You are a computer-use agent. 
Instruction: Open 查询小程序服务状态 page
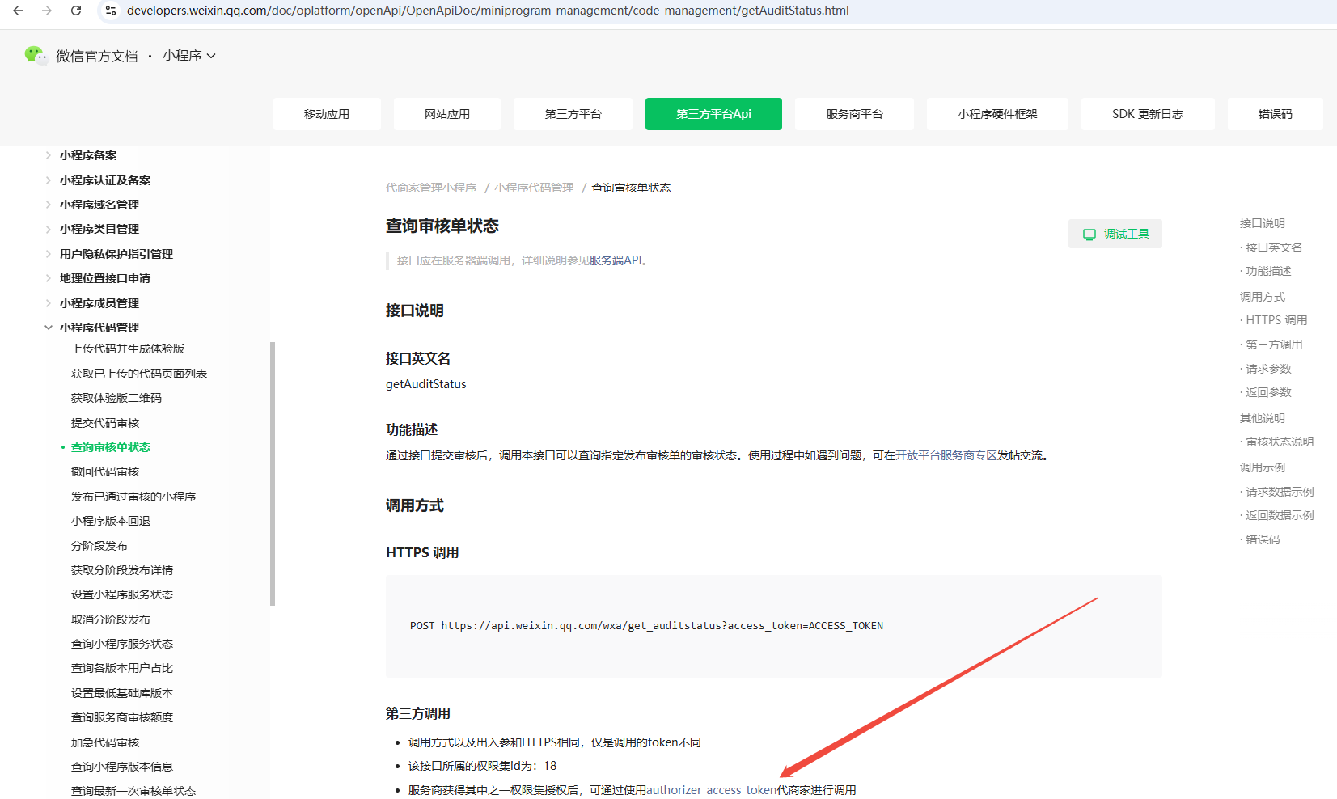point(122,644)
